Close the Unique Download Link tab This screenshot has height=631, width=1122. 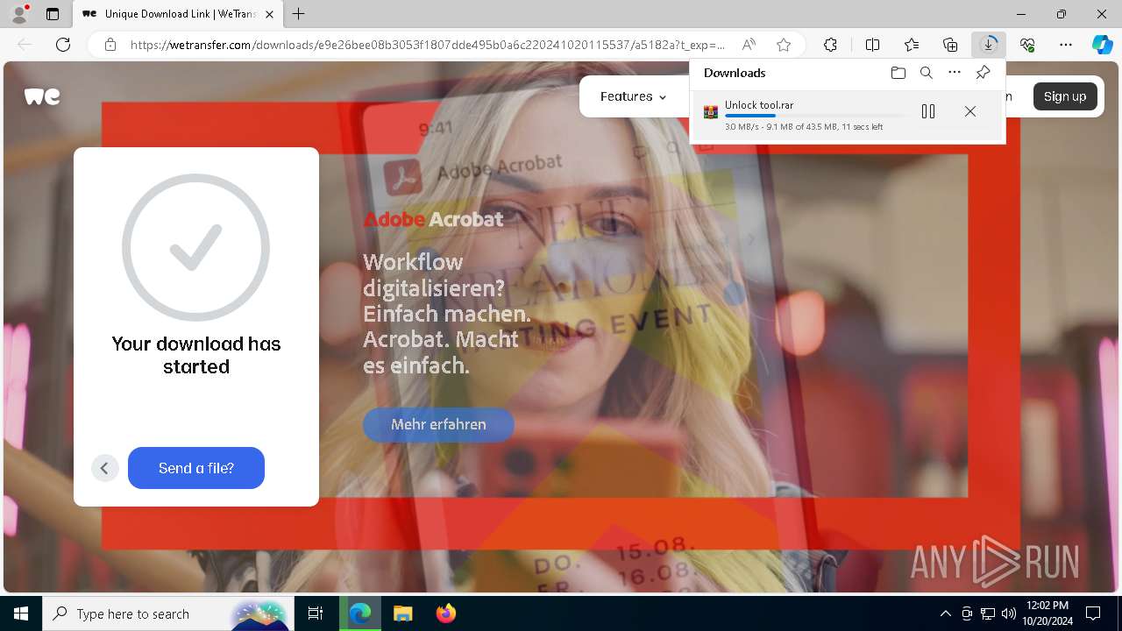[x=269, y=14]
